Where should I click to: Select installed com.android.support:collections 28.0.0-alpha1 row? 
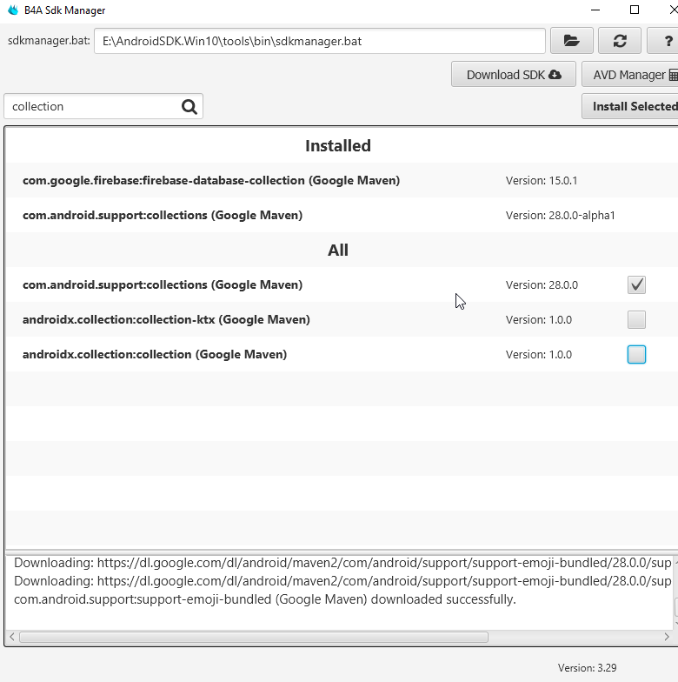pyautogui.click(x=342, y=216)
